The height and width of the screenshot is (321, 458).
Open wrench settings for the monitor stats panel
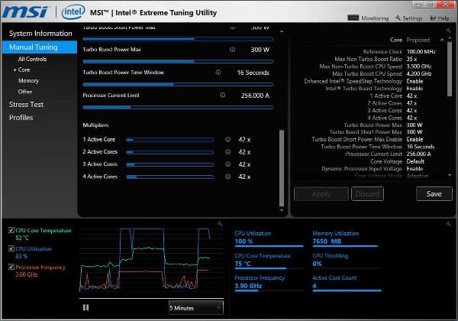448,224
